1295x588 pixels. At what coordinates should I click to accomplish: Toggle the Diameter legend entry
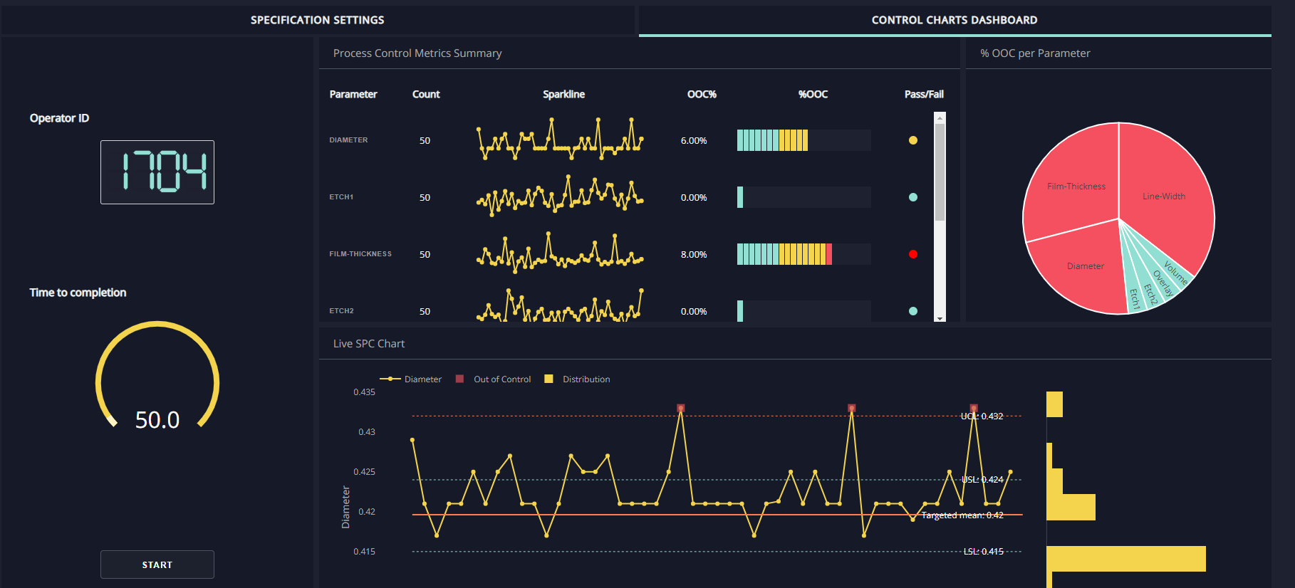[411, 379]
